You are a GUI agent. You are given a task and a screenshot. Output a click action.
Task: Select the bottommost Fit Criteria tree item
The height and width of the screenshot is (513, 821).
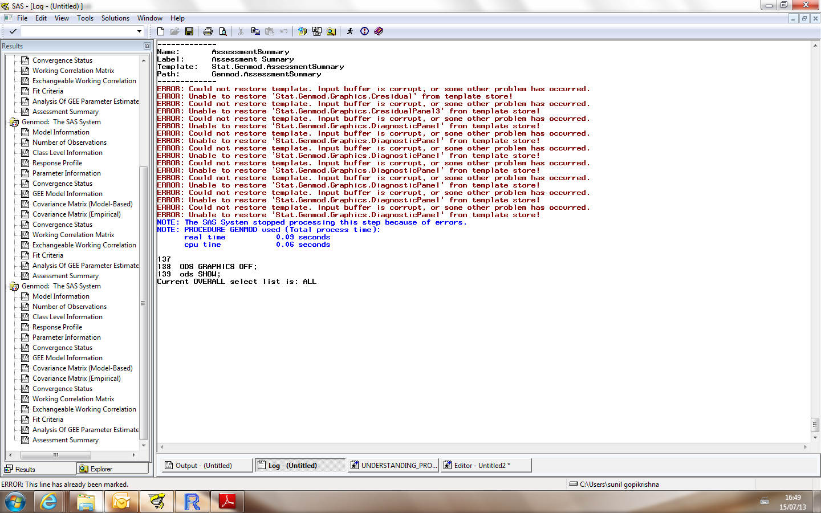[x=48, y=420]
